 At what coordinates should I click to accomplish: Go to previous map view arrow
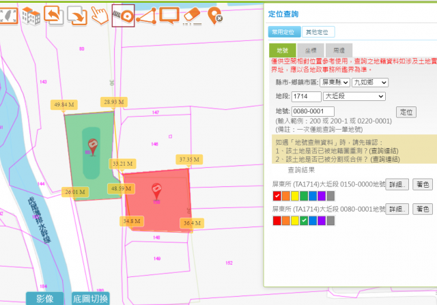pos(55,14)
